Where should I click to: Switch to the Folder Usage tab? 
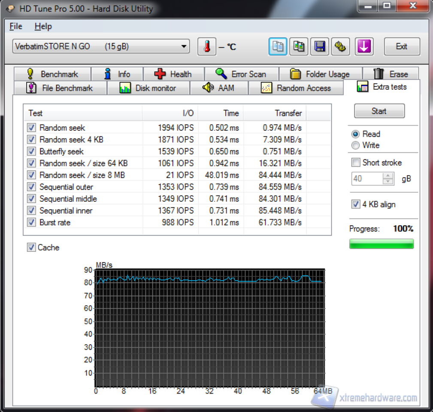pyautogui.click(x=320, y=74)
